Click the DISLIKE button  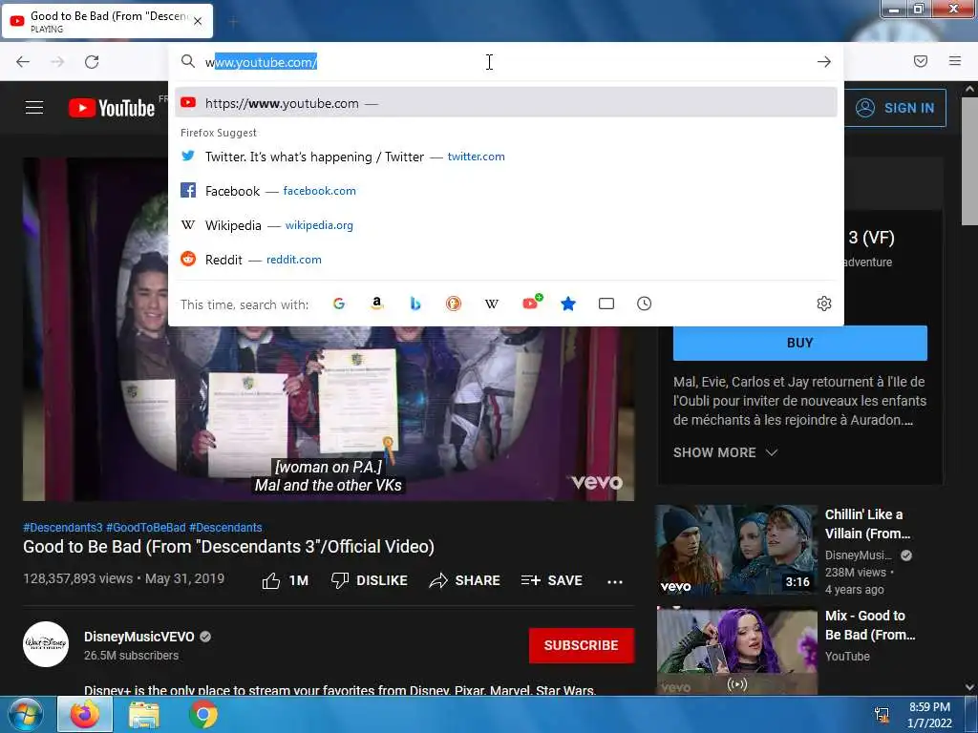[x=370, y=581]
